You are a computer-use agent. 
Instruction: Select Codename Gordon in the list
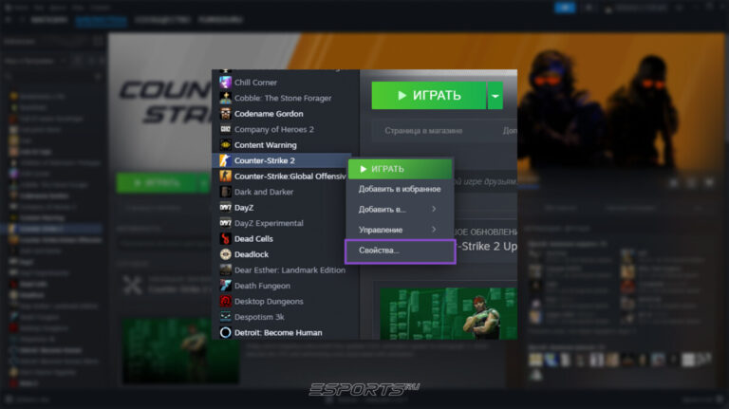click(269, 114)
